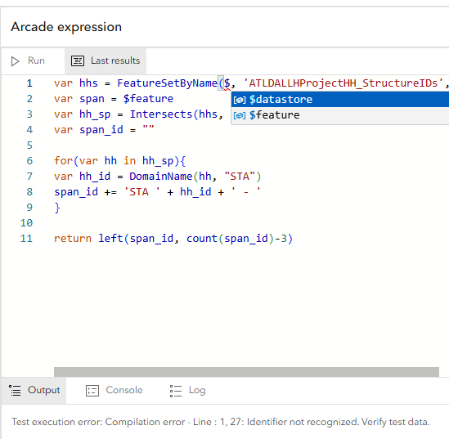This screenshot has height=439, width=449.
Task: Click return keyword on line 11
Action: click(73, 238)
